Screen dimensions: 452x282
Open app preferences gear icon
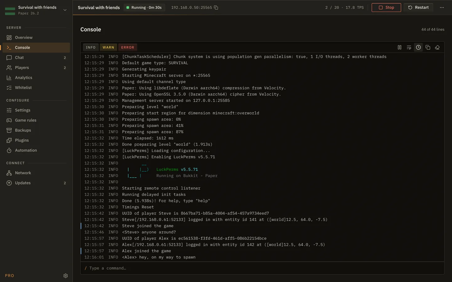coord(66,276)
